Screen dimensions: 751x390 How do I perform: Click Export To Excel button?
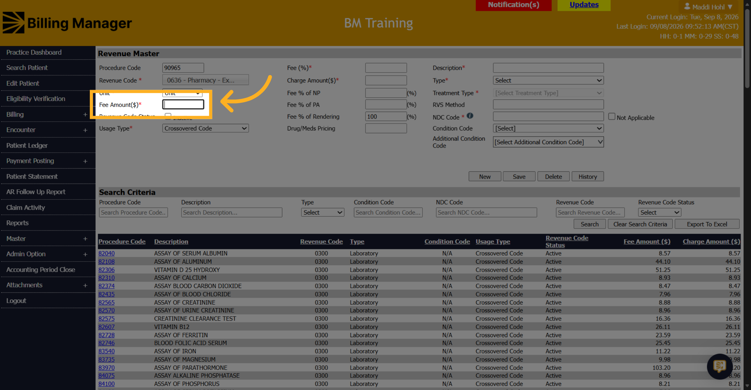coord(707,224)
